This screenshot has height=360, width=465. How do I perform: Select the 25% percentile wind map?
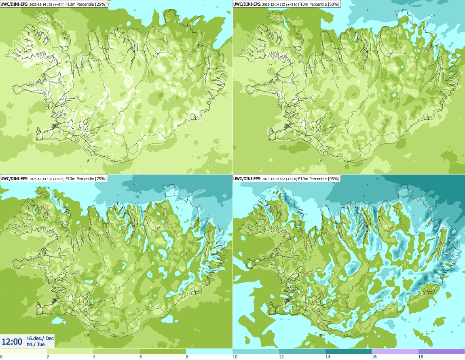116,87
